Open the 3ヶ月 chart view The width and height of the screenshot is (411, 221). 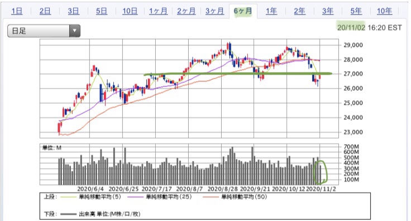tap(214, 11)
